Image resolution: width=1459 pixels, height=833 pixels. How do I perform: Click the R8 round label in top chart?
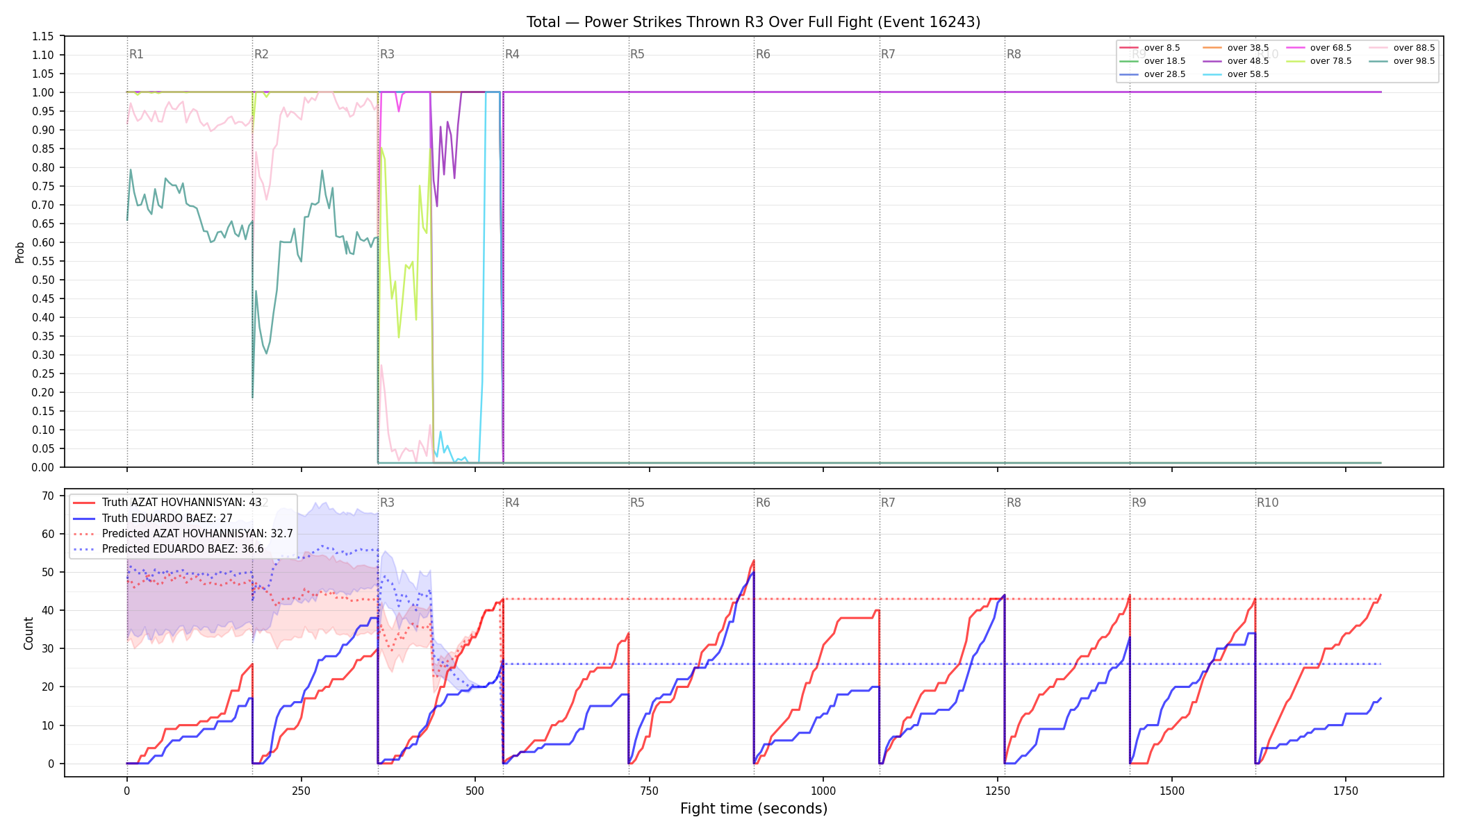click(x=1014, y=54)
